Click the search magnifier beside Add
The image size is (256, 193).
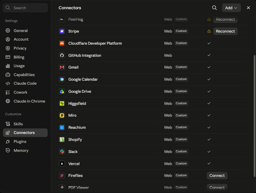coord(214,8)
